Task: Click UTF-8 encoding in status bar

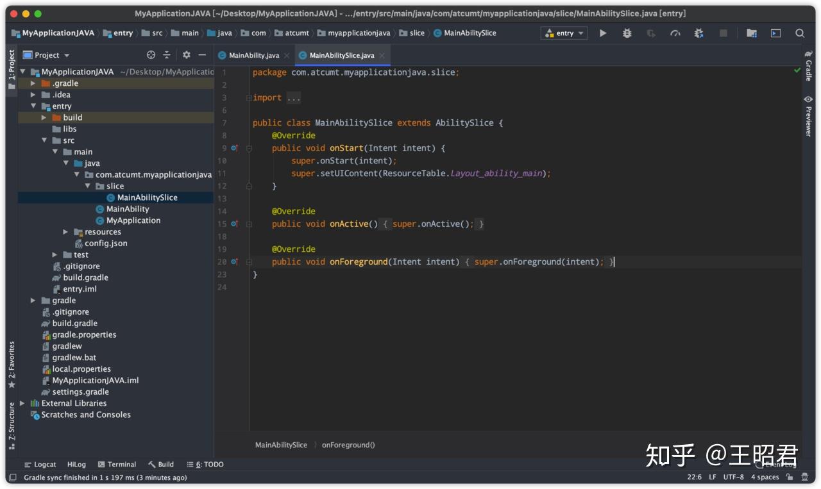Action: (734, 477)
